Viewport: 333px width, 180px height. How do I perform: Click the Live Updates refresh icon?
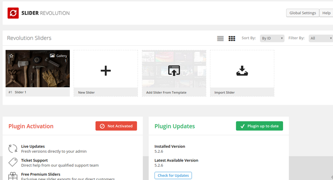coord(13,149)
